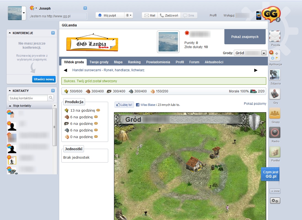Screen dimensions: 302x220
Task: Click the GG mobile phone icon
Action: click(x=259, y=15)
